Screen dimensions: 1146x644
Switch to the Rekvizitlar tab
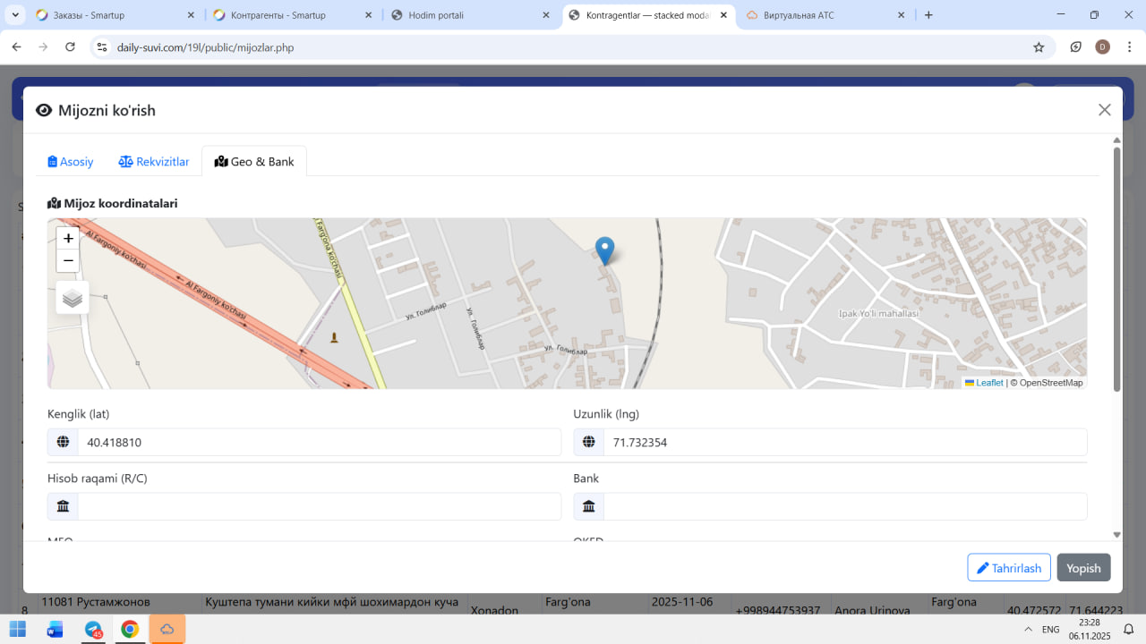click(154, 162)
